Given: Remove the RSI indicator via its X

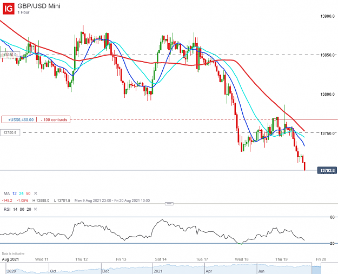Looking at the screenshot, I should pyautogui.click(x=36, y=209).
